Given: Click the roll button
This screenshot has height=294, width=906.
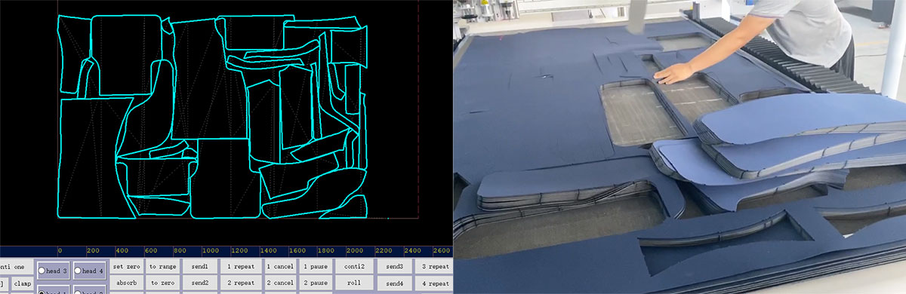Looking at the screenshot, I should coord(354,283).
